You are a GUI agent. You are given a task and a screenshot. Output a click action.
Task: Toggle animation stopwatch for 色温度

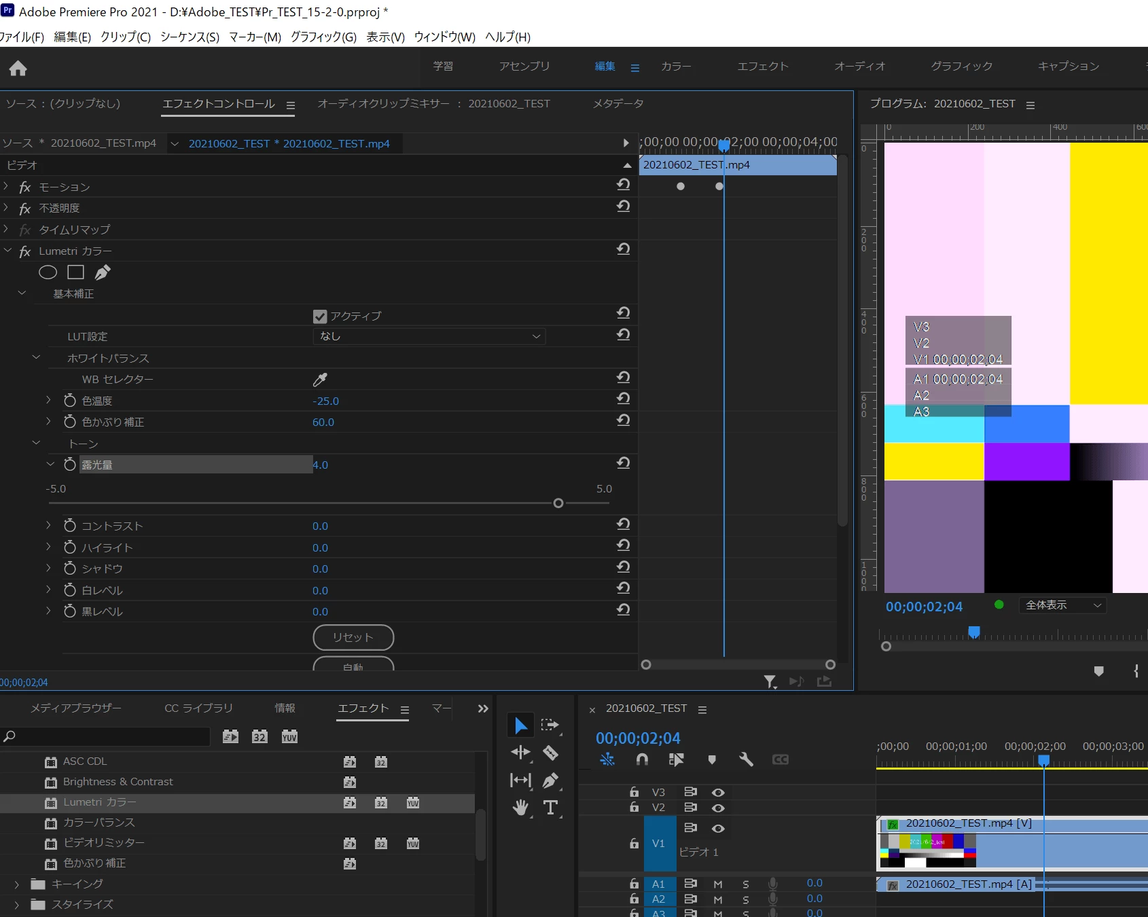point(69,400)
